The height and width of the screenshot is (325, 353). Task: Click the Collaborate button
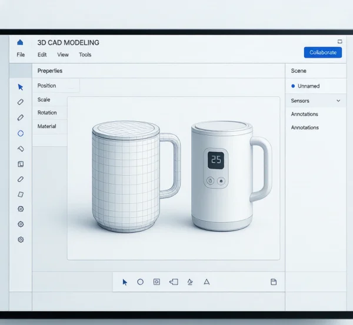click(x=323, y=52)
